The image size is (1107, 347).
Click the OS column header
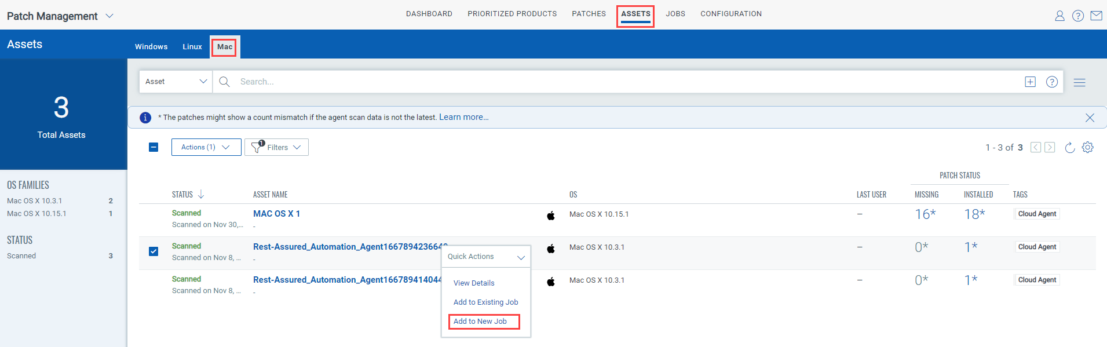coord(573,195)
